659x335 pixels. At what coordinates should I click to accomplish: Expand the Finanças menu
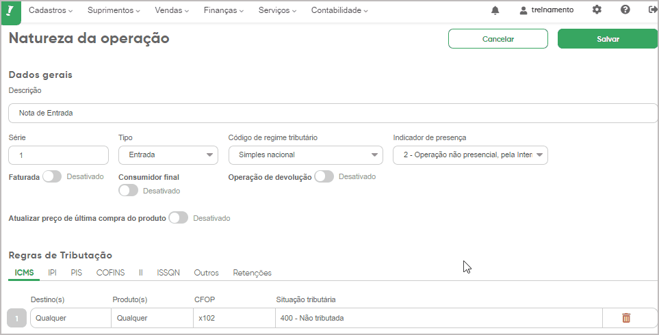[x=224, y=10]
